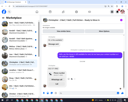Click the View similar items button

click(63, 31)
